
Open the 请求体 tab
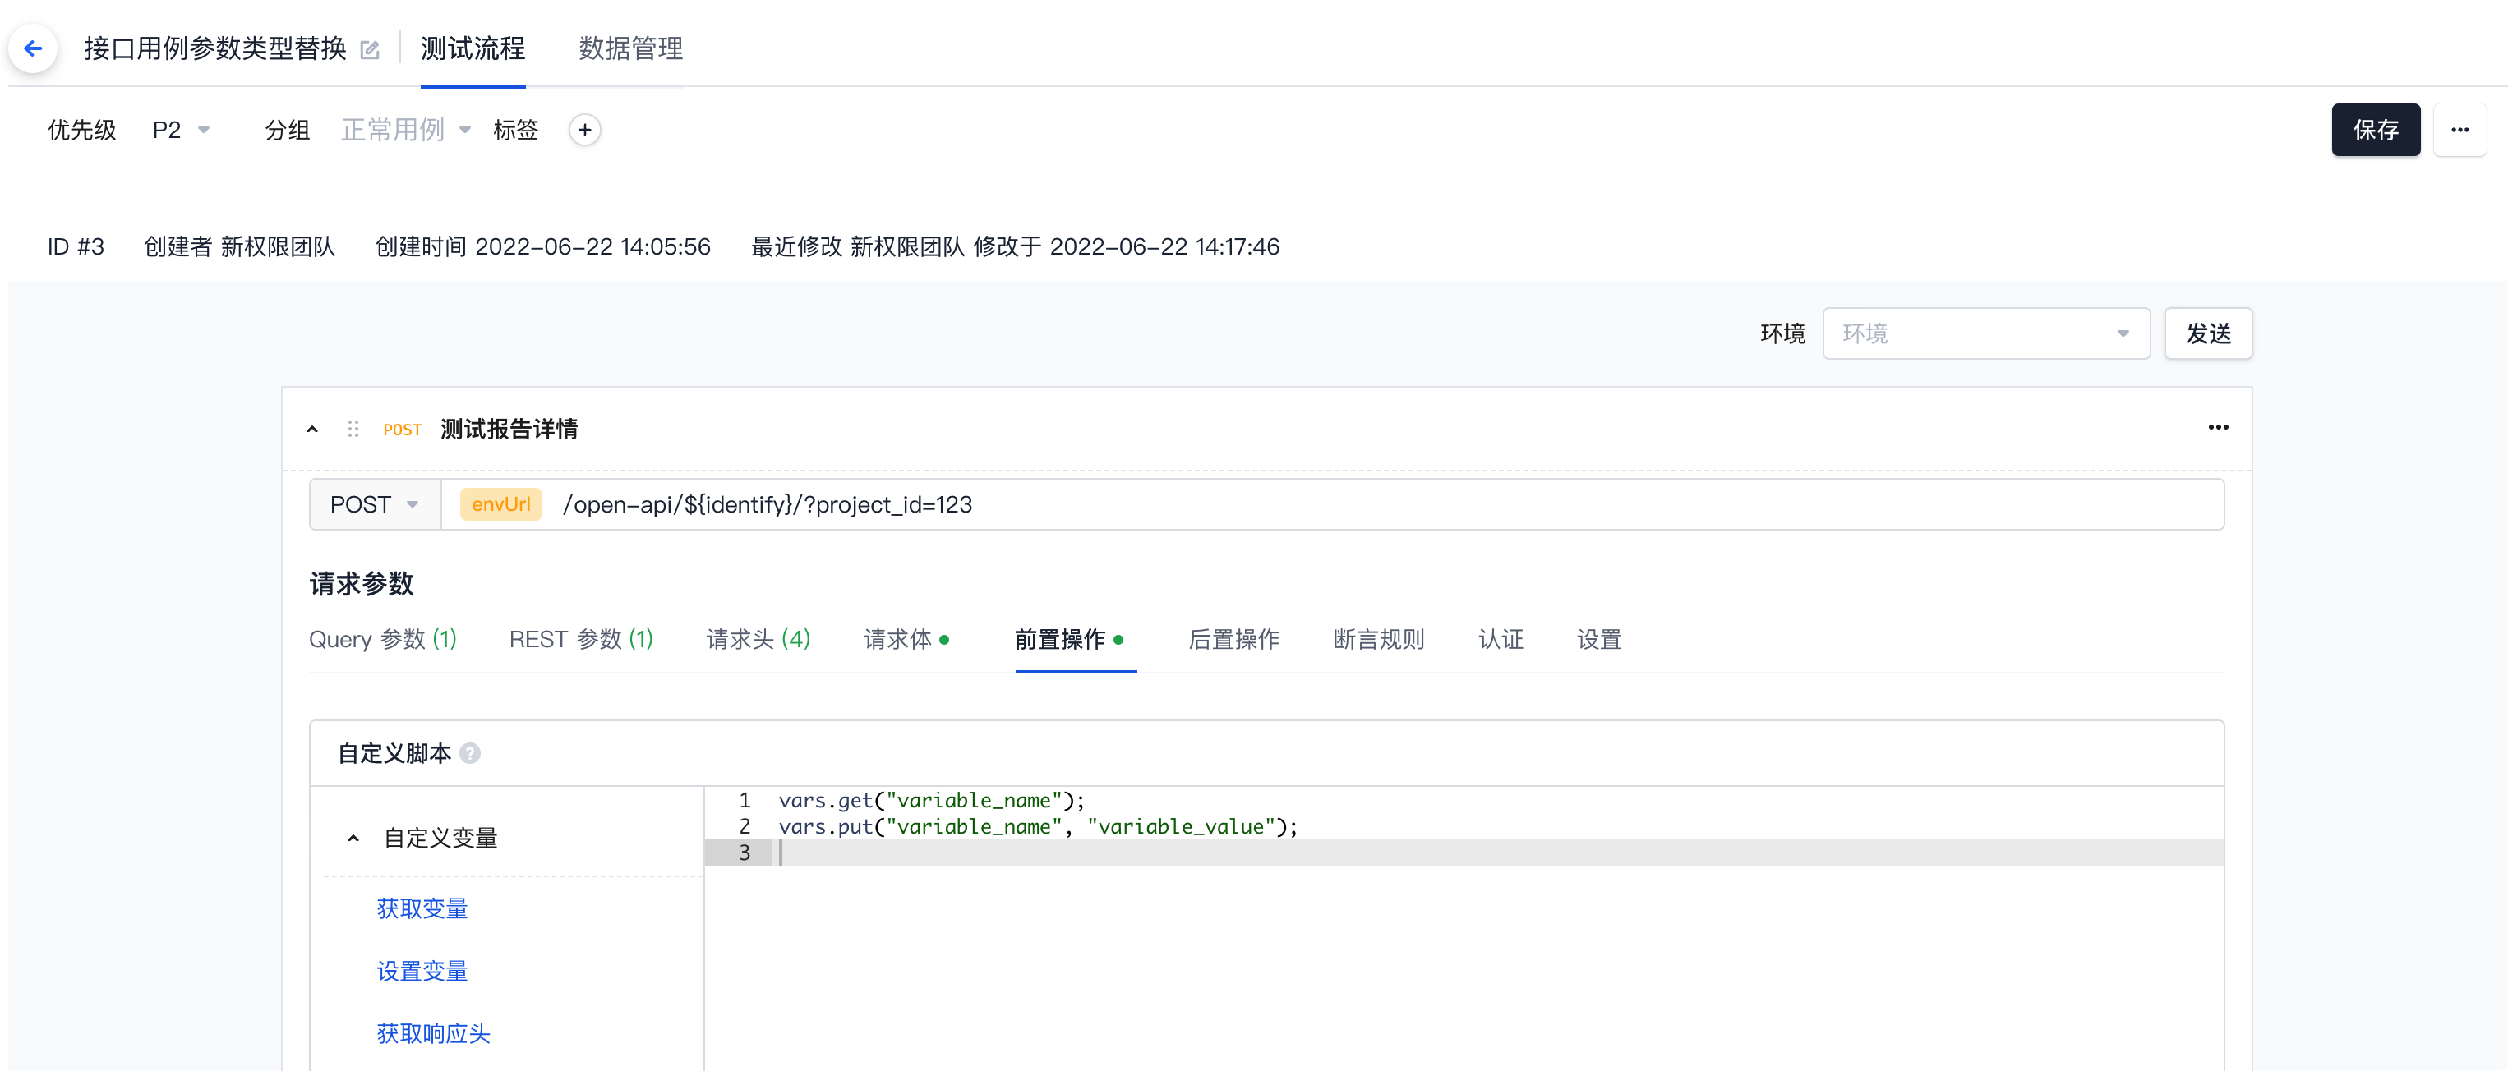pyautogui.click(x=906, y=638)
